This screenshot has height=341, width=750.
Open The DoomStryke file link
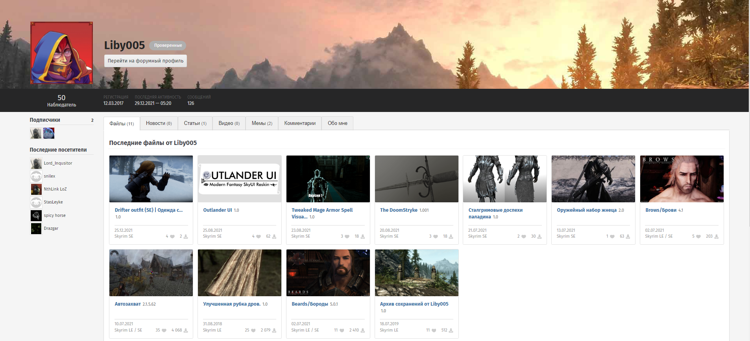pos(399,210)
